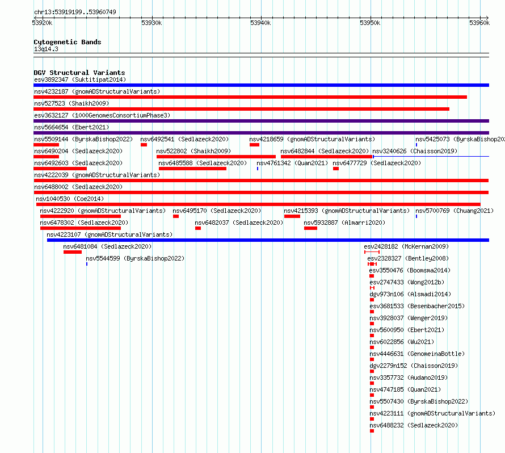Screen dimensions: 505x453
Task: Click the 13q14.3 band label
Action: [46, 49]
